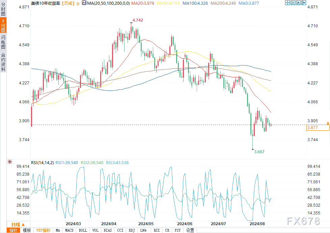Click the 2024/03 date axis label
This screenshot has height=233, width=330.
point(73,224)
